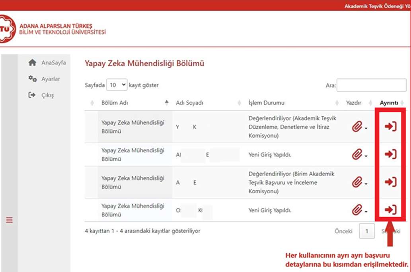Image resolution: width=411 pixels, height=272 pixels.
Task: Click the 'kayıt göster' label
Action: pyautogui.click(x=144, y=85)
